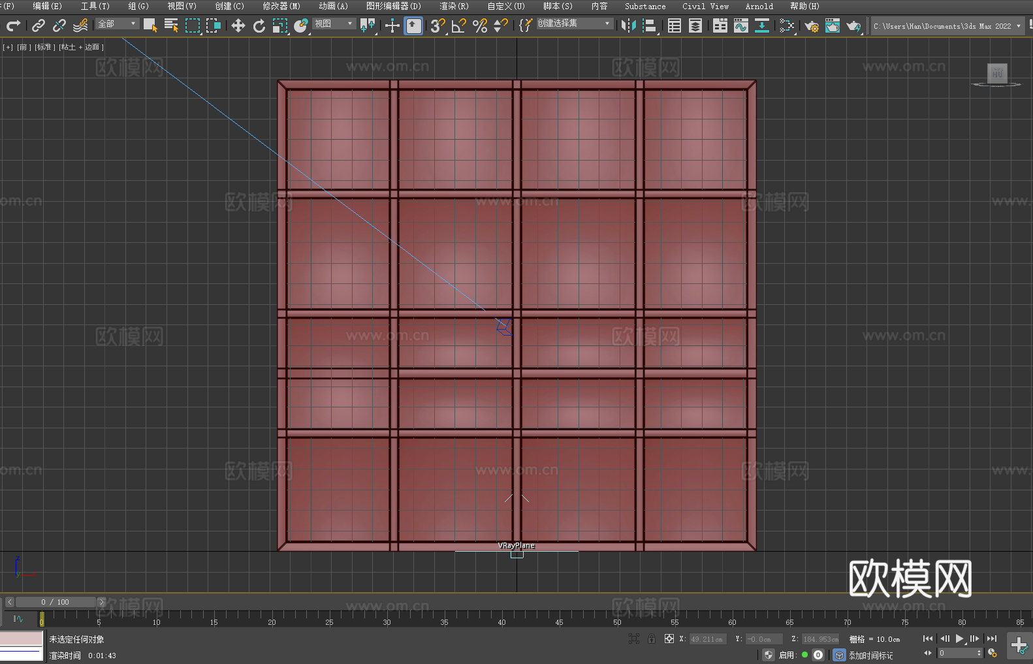Click the Mirror tool
The height and width of the screenshot is (664, 1033).
point(629,25)
